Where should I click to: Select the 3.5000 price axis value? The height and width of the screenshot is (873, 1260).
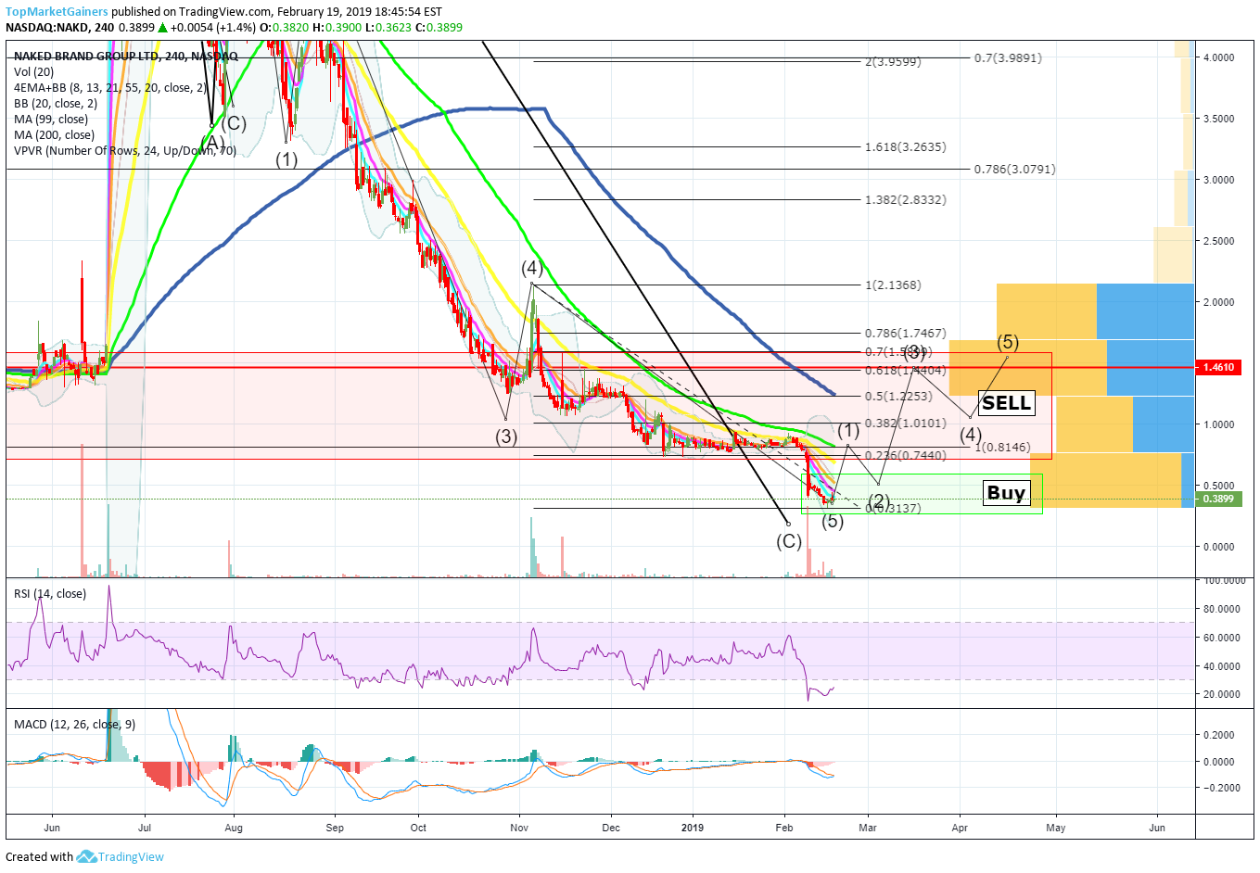[x=1219, y=119]
